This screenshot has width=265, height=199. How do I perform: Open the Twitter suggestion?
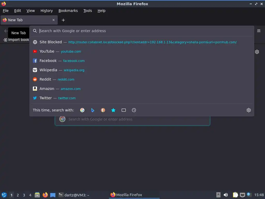pyautogui.click(x=142, y=98)
